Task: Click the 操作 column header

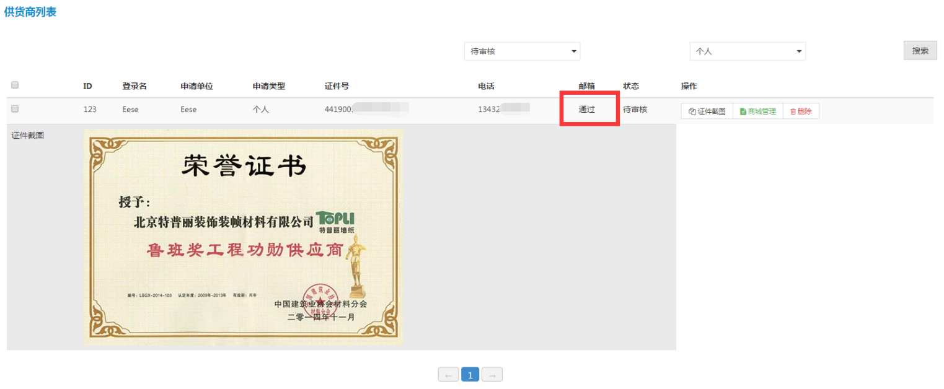Action: (x=689, y=86)
